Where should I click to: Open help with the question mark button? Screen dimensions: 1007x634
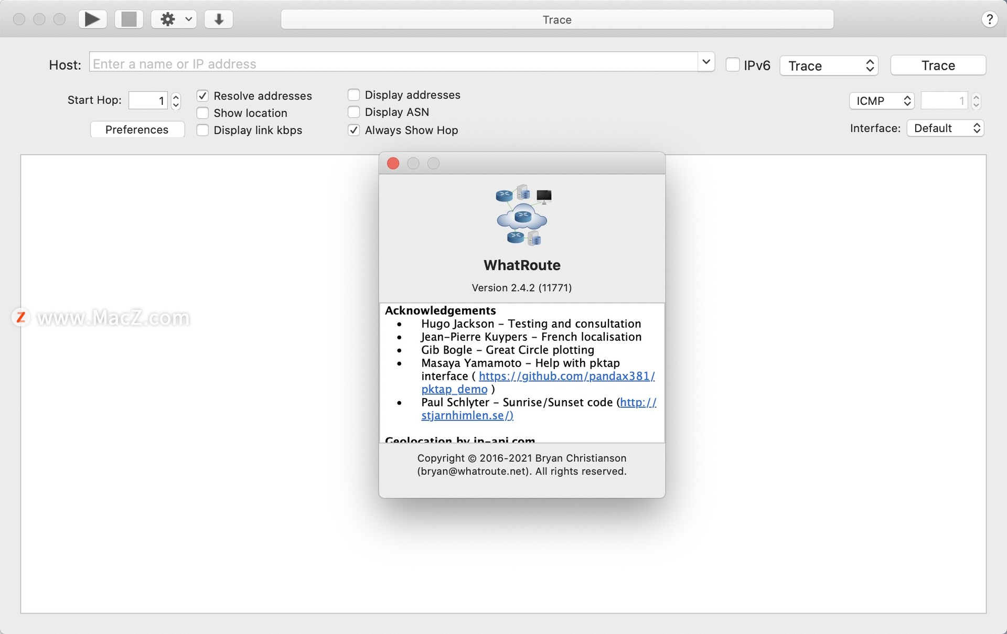point(989,19)
